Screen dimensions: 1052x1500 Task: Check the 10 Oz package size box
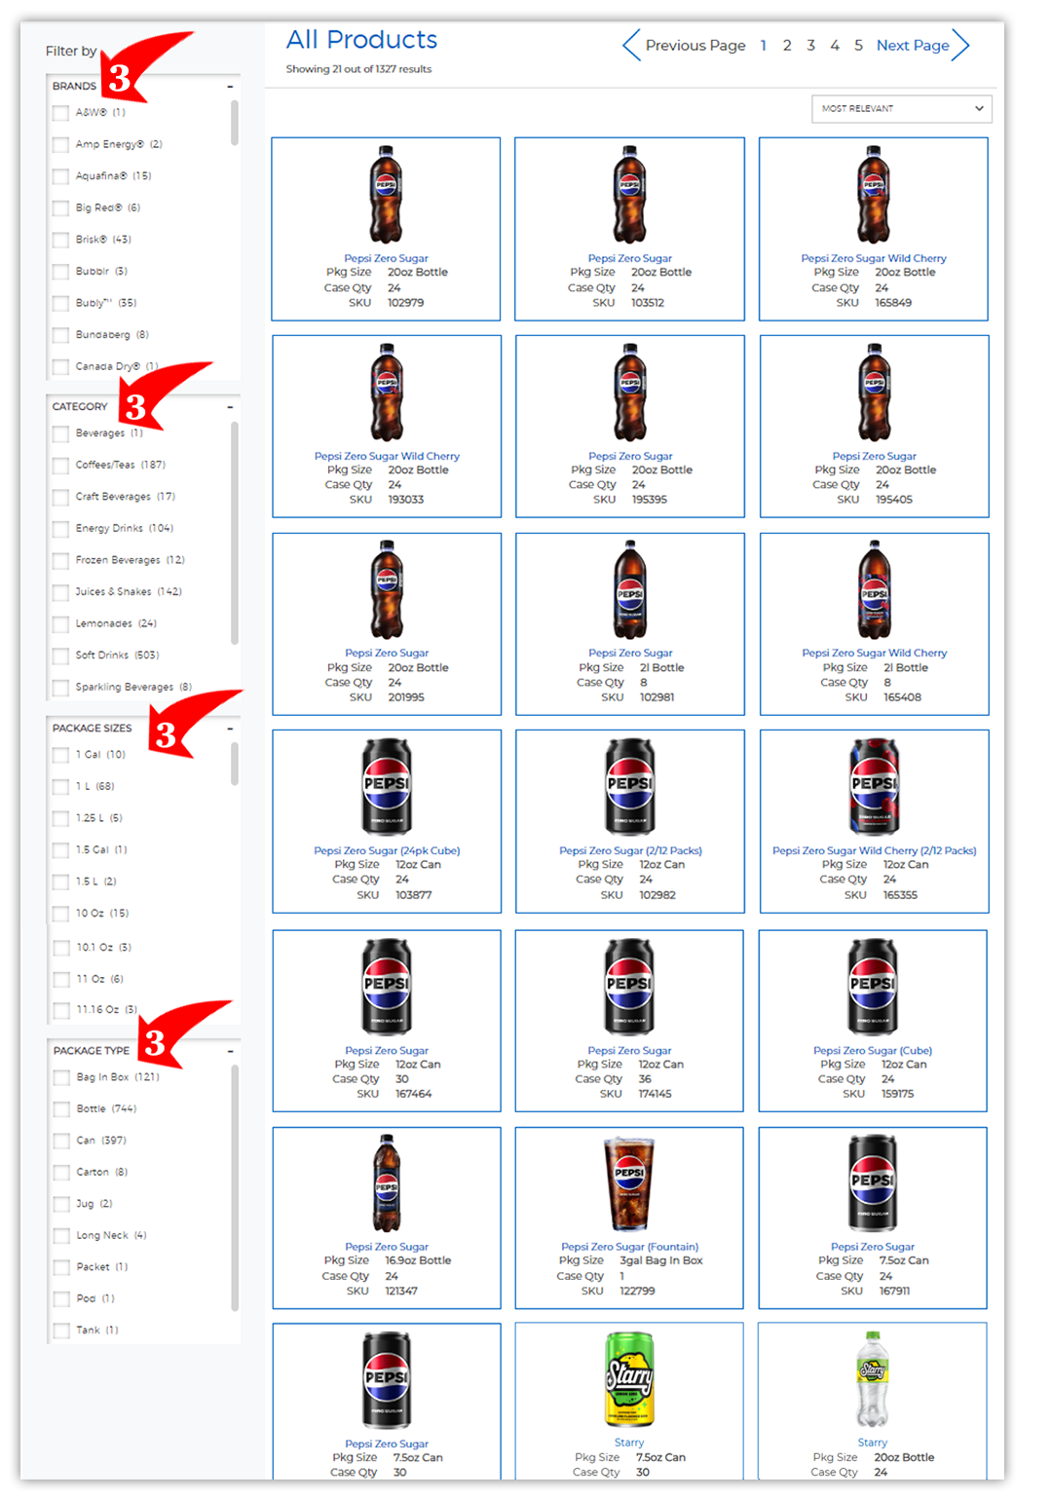tap(60, 914)
